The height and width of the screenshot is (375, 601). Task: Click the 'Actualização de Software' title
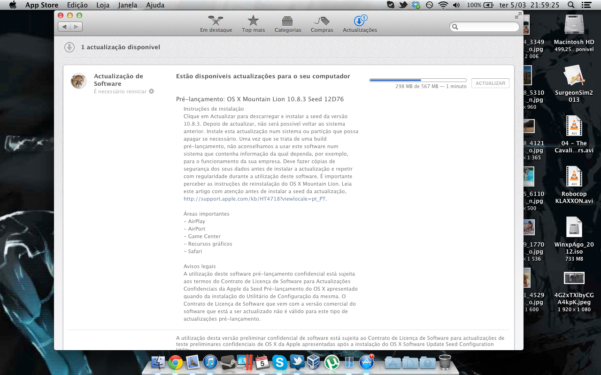point(118,80)
